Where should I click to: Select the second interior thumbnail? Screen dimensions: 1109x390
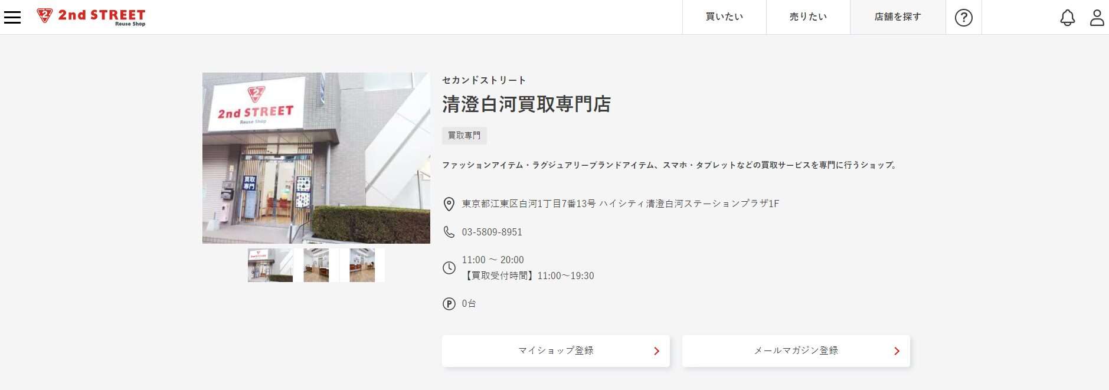316,265
